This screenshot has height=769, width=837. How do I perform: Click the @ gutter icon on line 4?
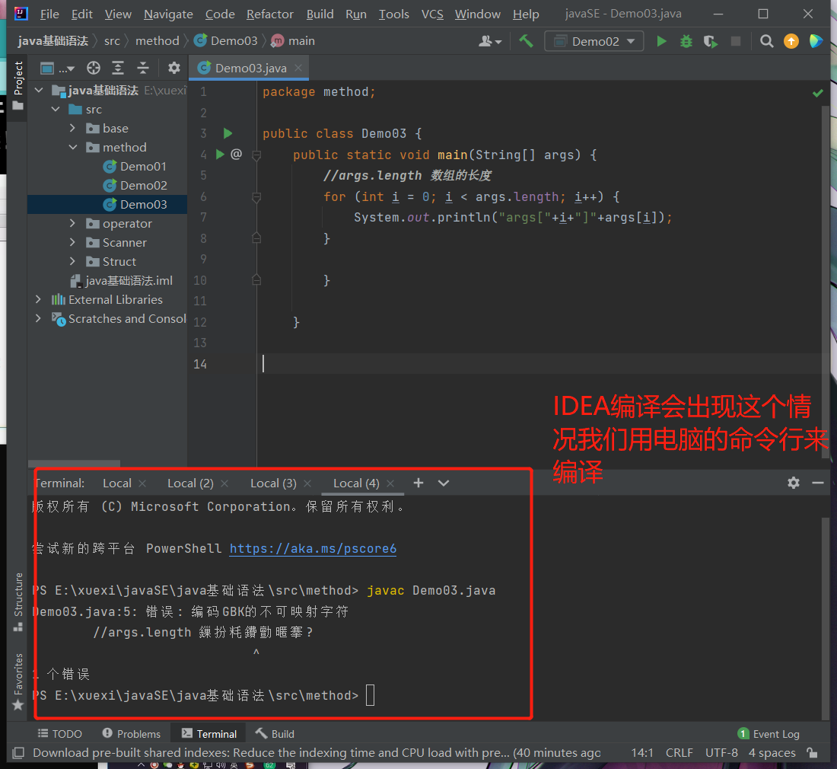pyautogui.click(x=236, y=155)
